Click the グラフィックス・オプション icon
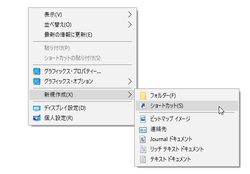Viewport: 250px width, 174px height. pyautogui.click(x=37, y=82)
